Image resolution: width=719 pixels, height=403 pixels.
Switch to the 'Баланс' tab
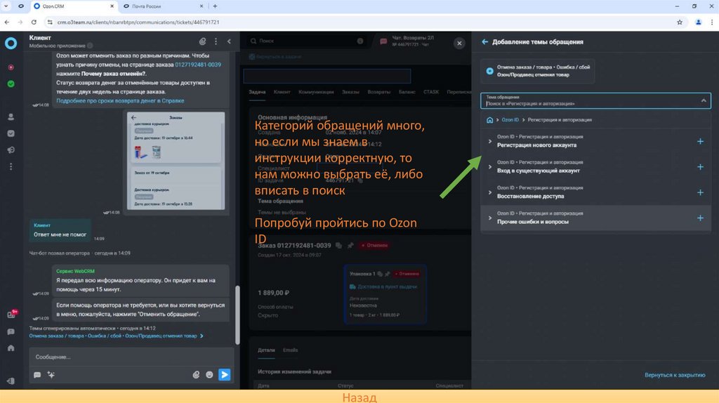point(407,92)
